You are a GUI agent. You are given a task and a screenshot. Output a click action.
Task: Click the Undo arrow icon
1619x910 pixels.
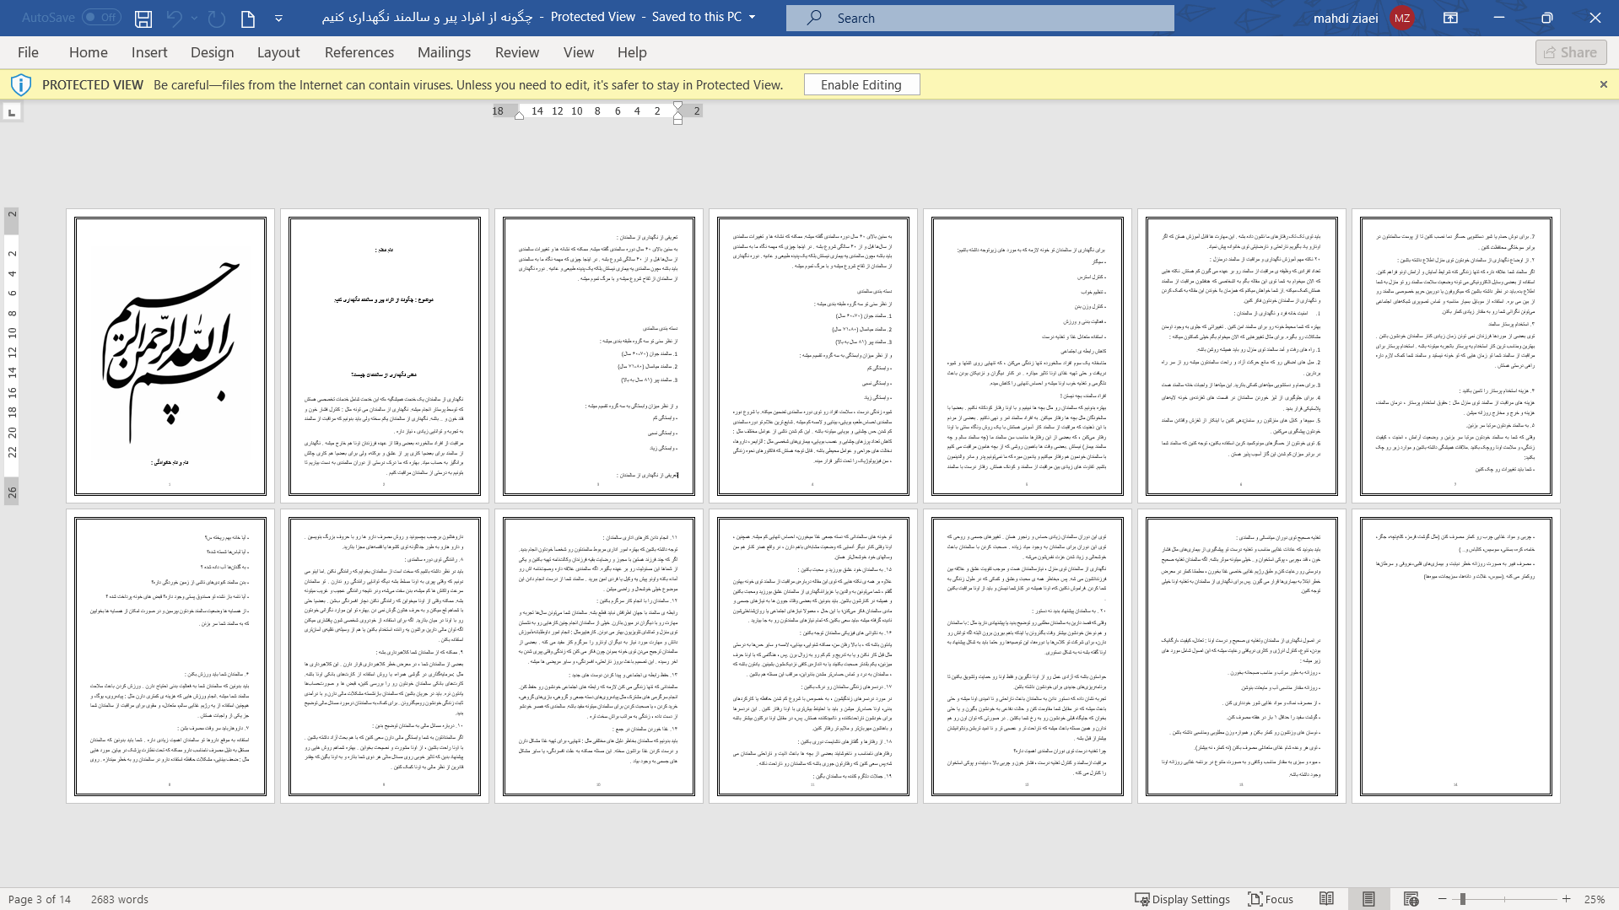[x=175, y=18]
